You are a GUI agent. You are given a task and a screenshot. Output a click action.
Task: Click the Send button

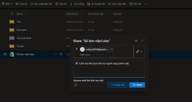(x=137, y=85)
